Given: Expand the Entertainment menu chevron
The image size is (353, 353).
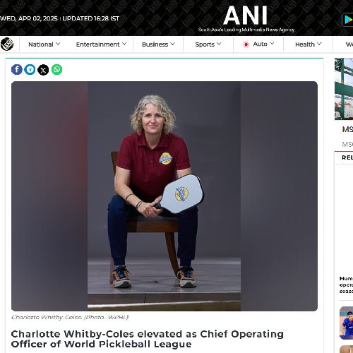Looking at the screenshot, I should pyautogui.click(x=124, y=44).
